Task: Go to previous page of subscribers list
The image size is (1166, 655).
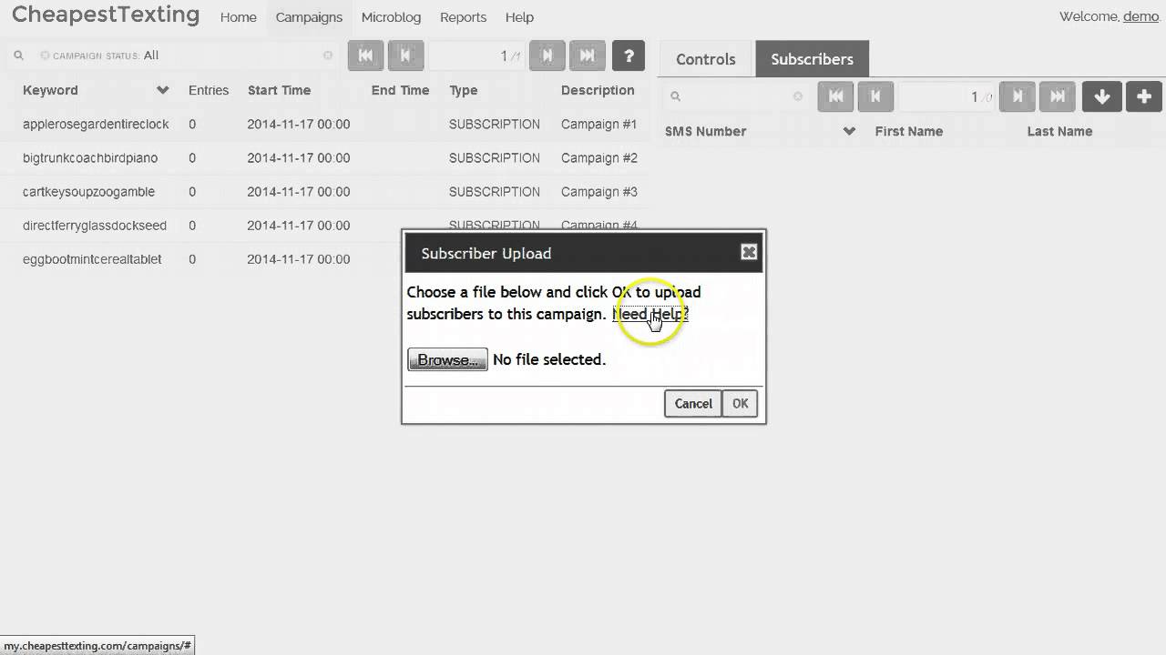Action: pos(875,96)
